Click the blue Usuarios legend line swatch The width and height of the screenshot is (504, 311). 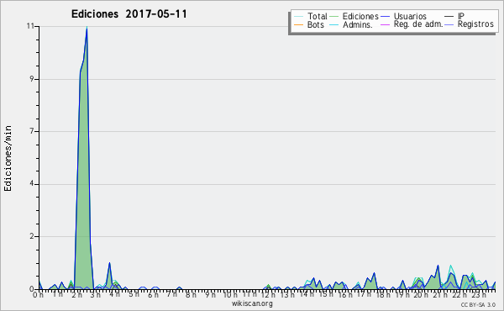[x=385, y=17]
